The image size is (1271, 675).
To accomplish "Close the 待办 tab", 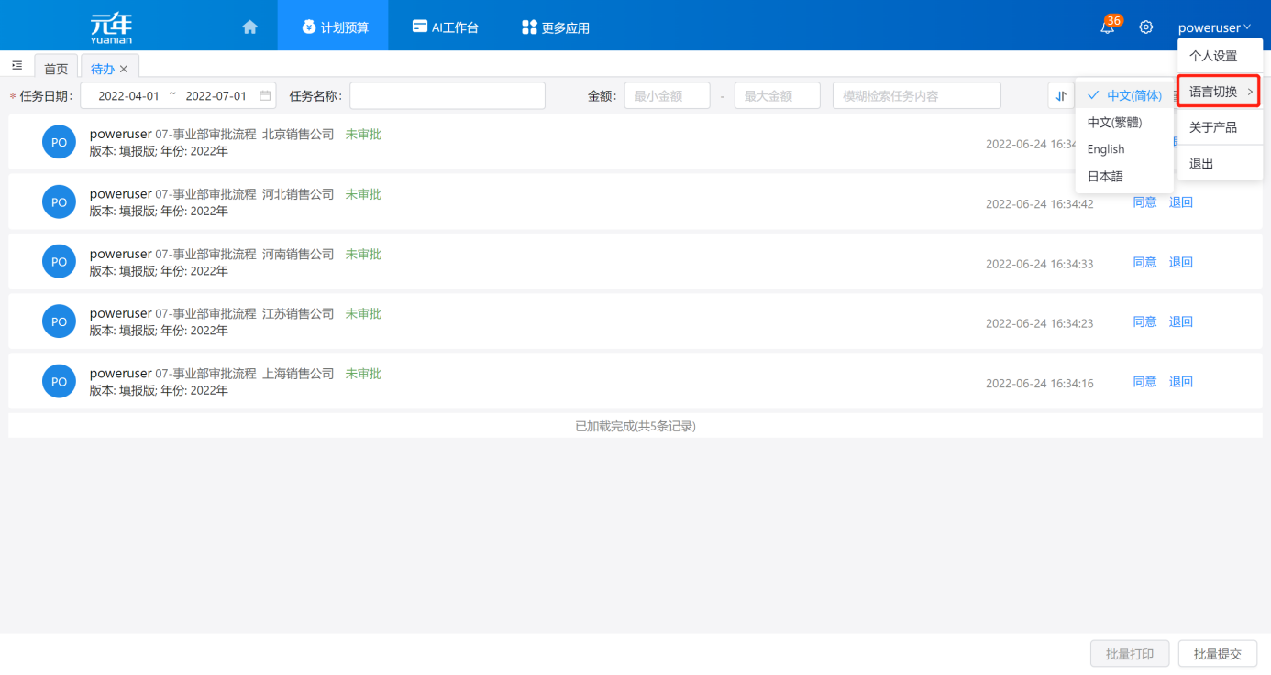I will pos(124,69).
